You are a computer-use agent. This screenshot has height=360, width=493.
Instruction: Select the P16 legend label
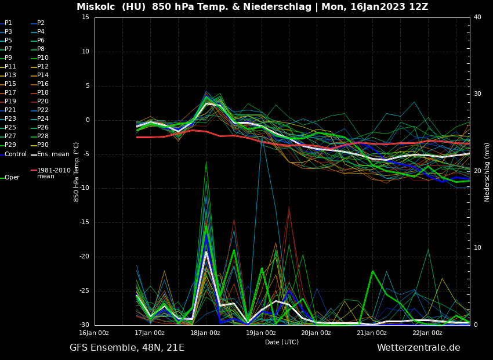point(42,84)
